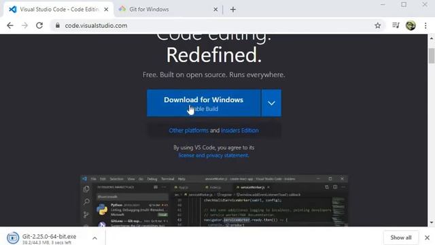The height and width of the screenshot is (245, 435).
Task: Click the address bar URL code.visualstudio.com
Action: [x=96, y=26]
